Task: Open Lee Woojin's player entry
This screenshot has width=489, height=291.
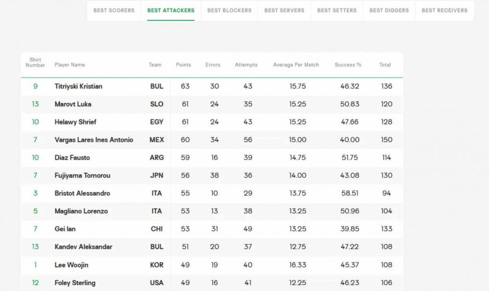Action: [71, 265]
